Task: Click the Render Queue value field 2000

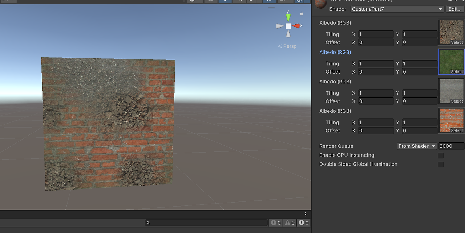Action: [452, 146]
